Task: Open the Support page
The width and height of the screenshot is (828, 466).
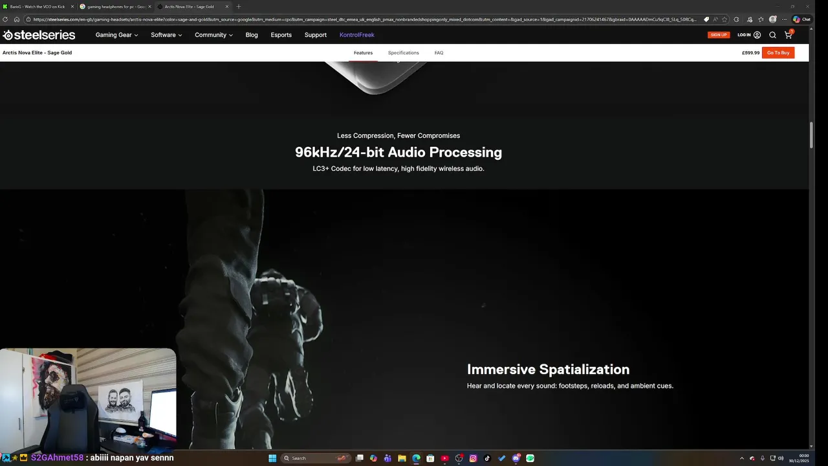Action: (316, 35)
